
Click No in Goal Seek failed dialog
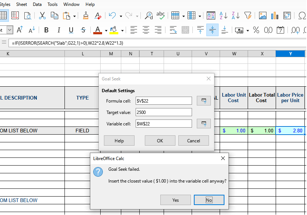[209, 200]
